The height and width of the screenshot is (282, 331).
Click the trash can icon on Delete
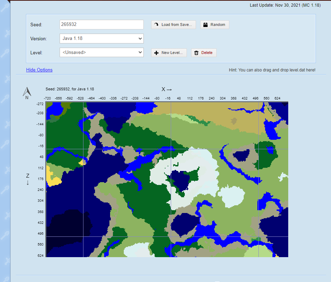point(196,53)
